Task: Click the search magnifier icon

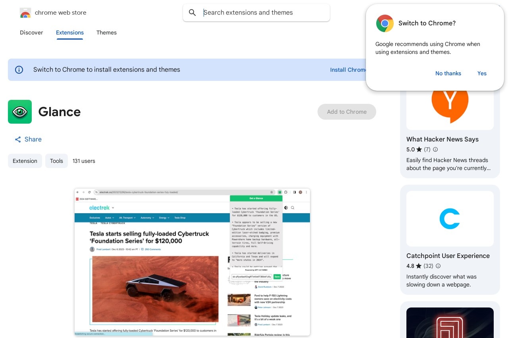Action: point(192,13)
